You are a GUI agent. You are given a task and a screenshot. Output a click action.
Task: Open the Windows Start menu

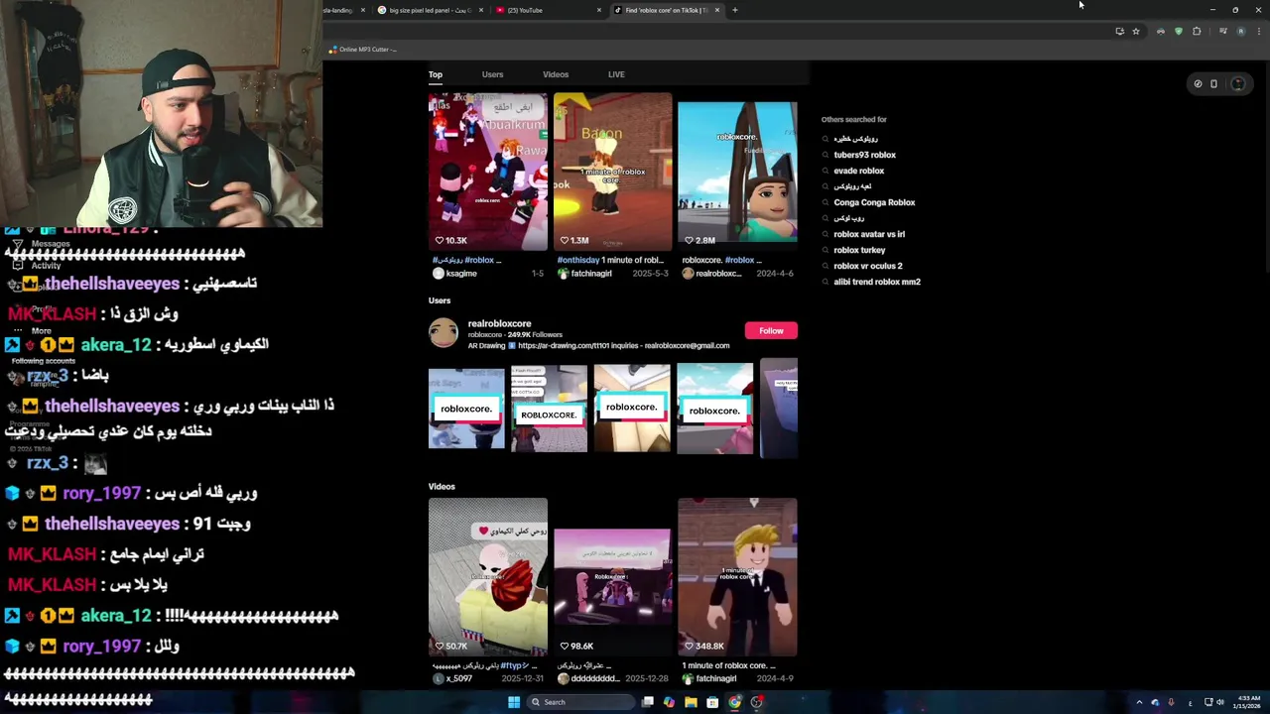(x=514, y=702)
